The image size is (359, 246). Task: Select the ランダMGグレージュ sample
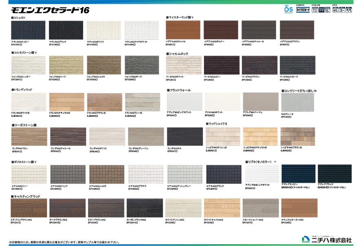point(146,136)
